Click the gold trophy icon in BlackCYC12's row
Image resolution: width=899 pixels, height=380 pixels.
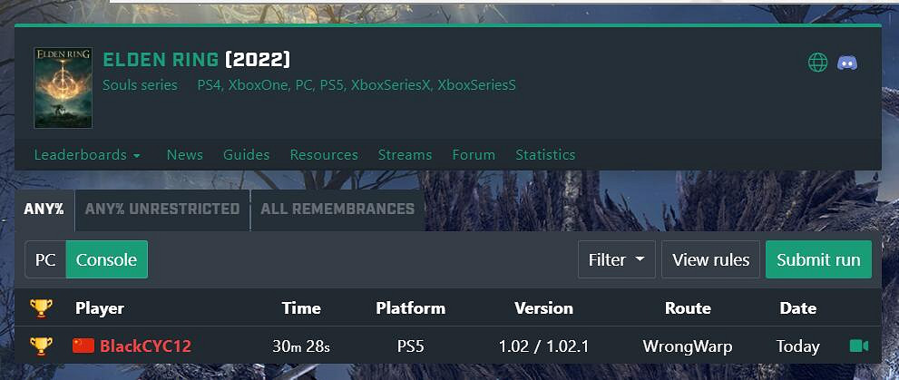pos(41,346)
